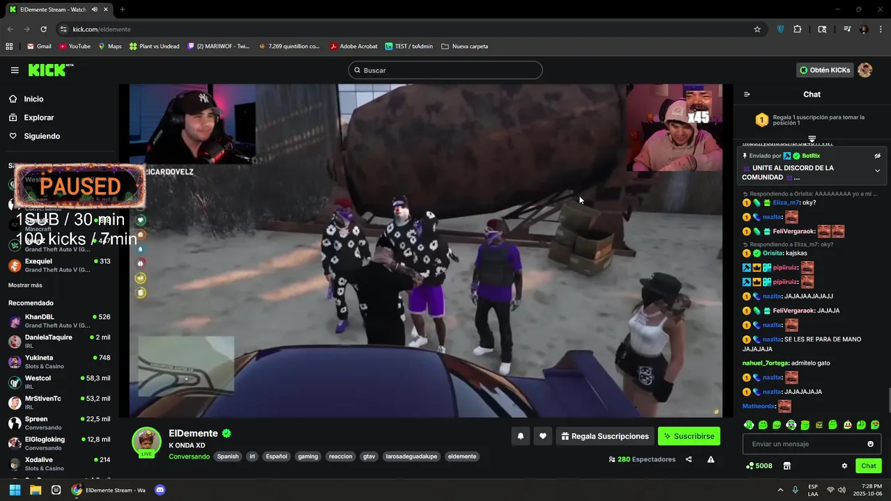Open the emoji picker in message box
891x501 pixels.
coord(870,444)
